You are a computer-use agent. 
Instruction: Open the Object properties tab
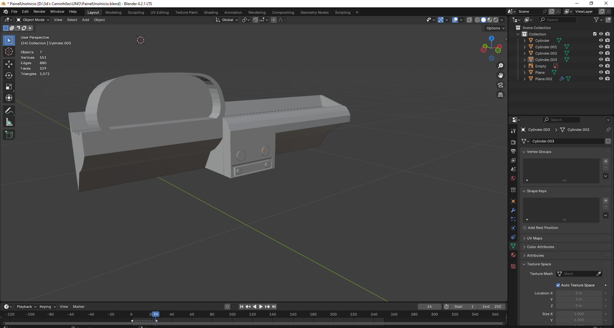(513, 201)
